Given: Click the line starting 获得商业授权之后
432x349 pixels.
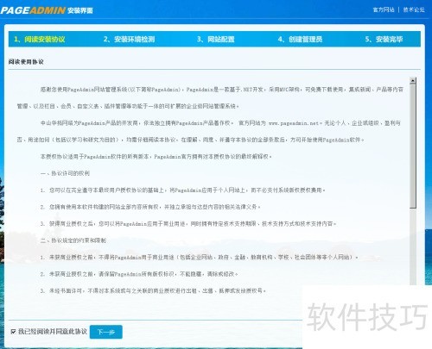Looking at the screenshot, I should coord(188,224).
